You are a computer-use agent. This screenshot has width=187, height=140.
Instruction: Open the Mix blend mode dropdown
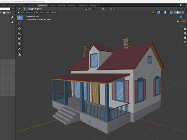[x=13, y=9]
